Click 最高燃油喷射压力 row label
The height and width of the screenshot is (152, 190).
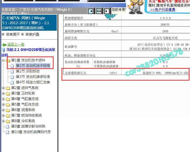pos(77,31)
